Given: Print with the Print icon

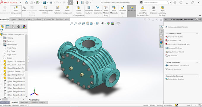Looking at the screenshot, I should pyautogui.click(x=51, y=2).
